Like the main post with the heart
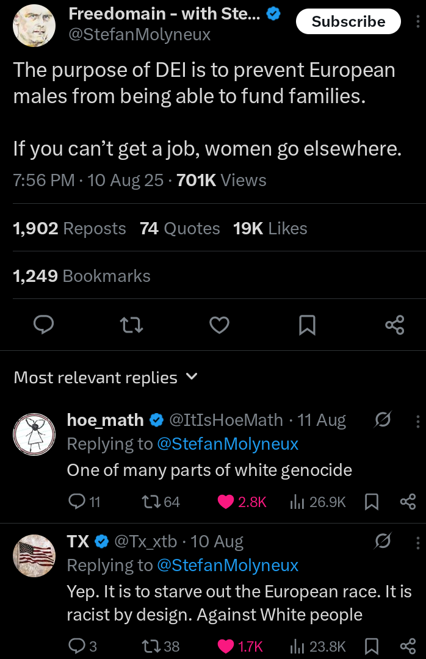Image resolution: width=426 pixels, height=659 pixels. coord(220,325)
